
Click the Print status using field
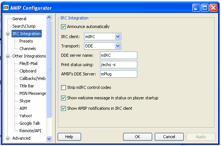point(119,65)
